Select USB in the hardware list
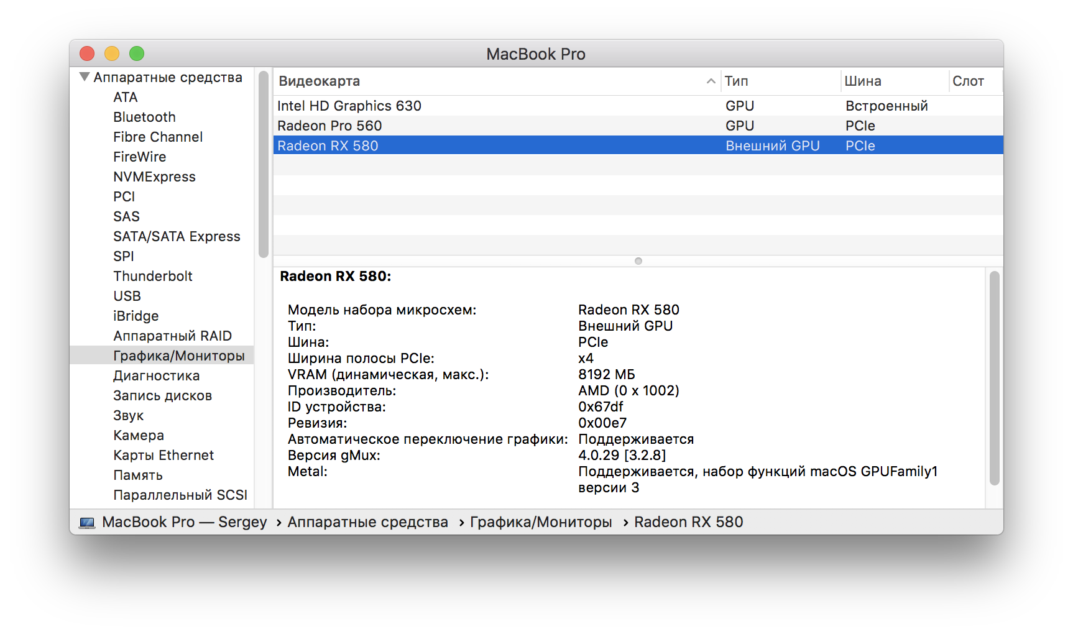 127,296
